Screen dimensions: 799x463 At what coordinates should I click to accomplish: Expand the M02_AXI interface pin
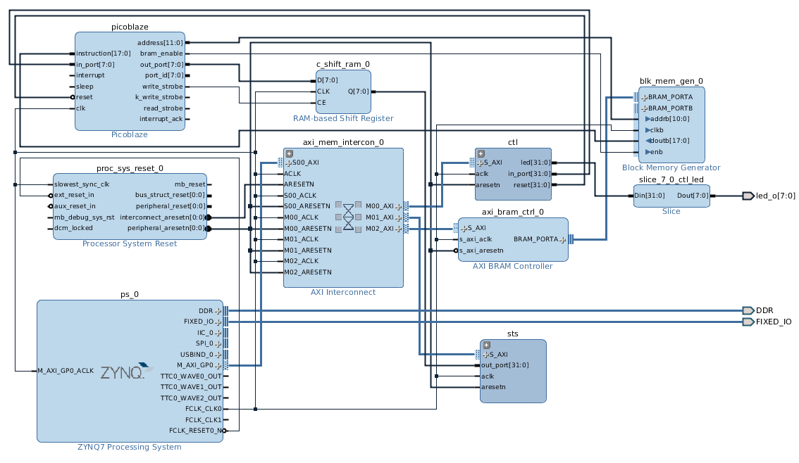pos(399,229)
